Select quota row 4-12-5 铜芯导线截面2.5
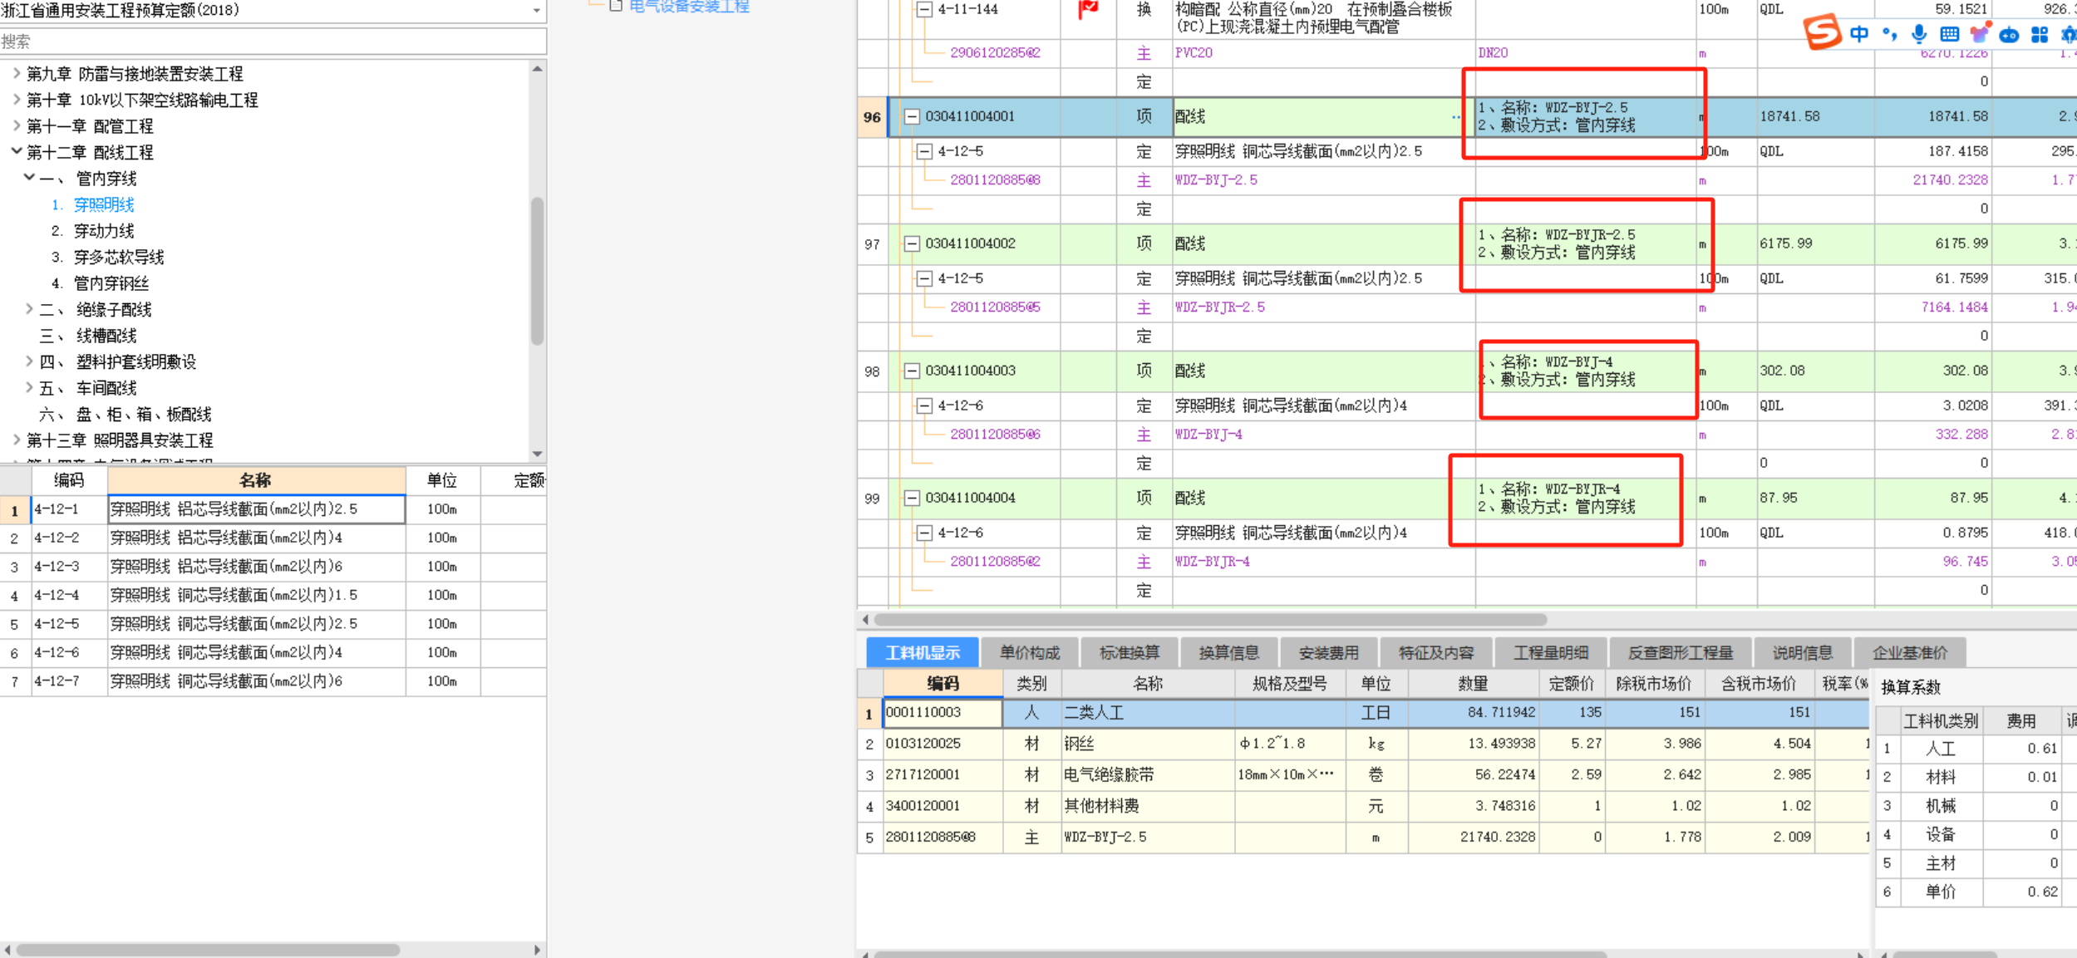Viewport: 2077px width, 958px height. [273, 624]
